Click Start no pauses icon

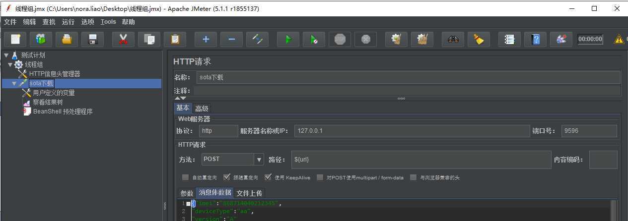tap(314, 39)
